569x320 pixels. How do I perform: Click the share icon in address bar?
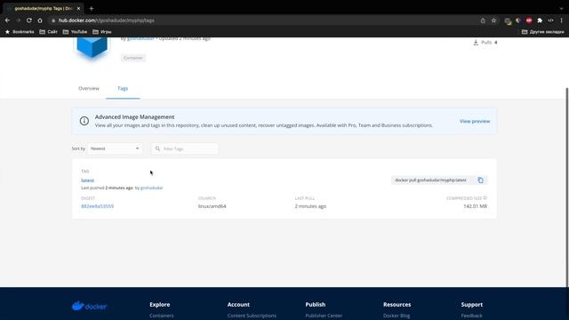[483, 20]
